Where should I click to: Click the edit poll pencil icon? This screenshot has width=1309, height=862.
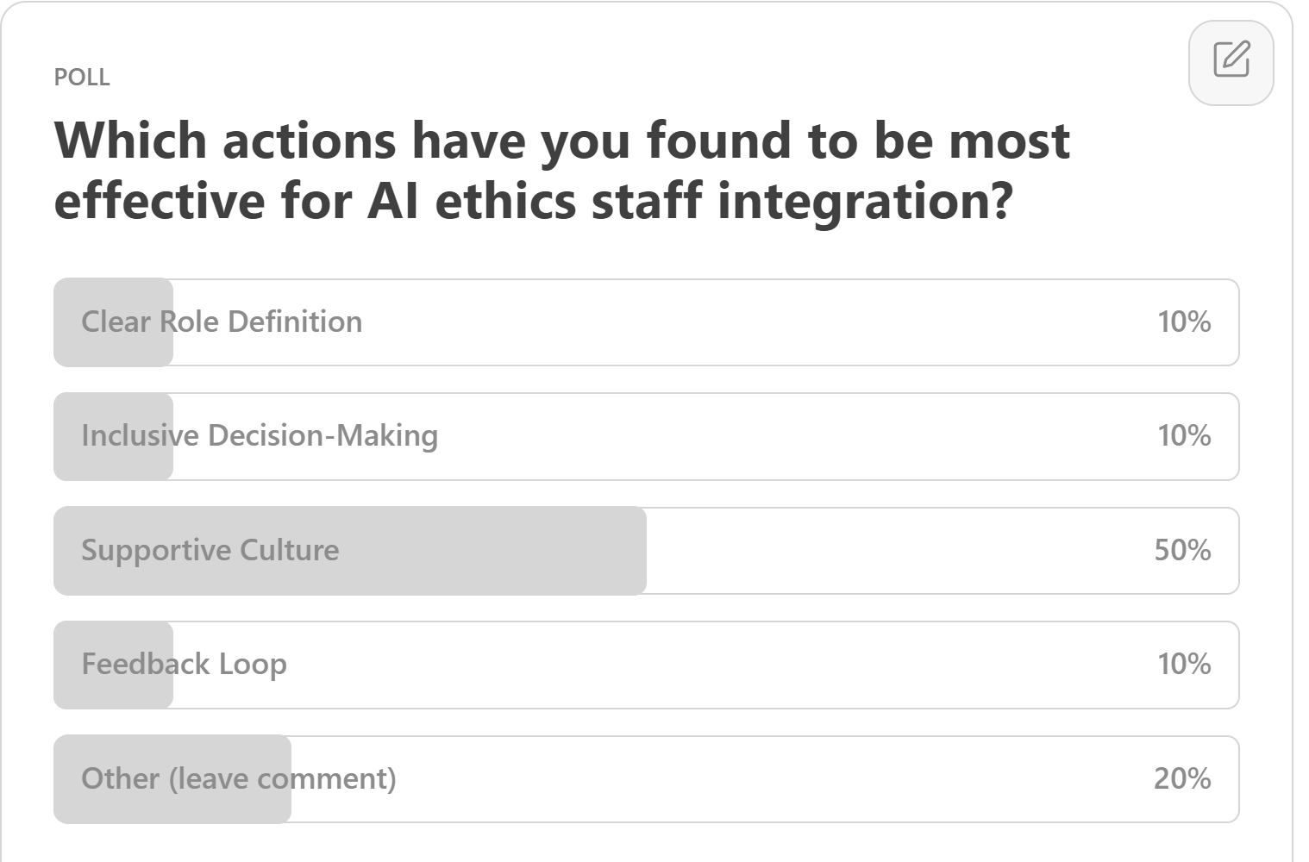pyautogui.click(x=1231, y=60)
